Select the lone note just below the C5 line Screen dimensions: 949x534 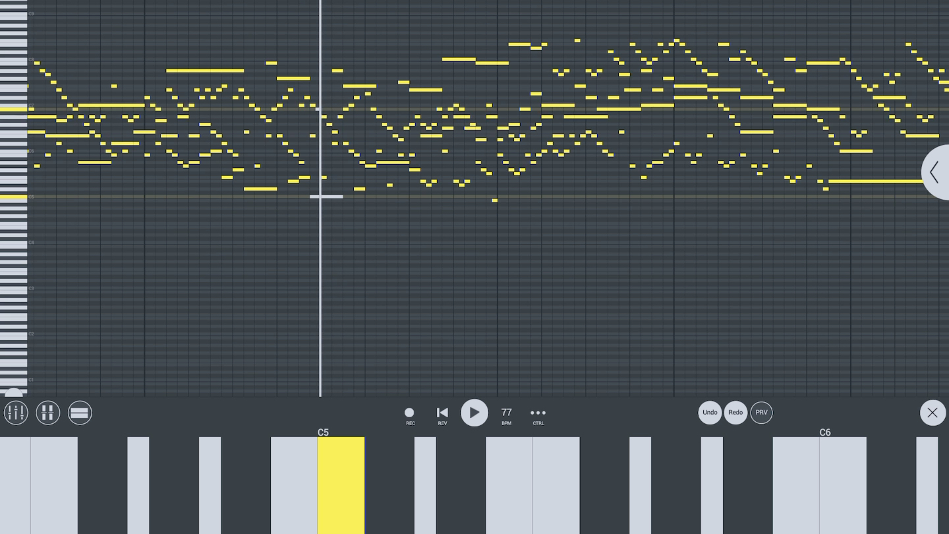point(495,200)
